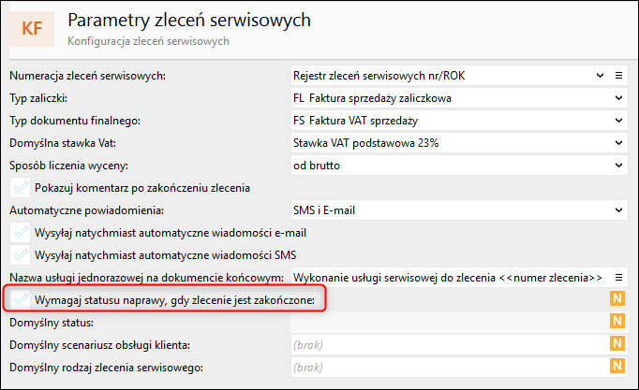Enable Wymagaj statusu naprawy checkbox
Image resolution: width=639 pixels, height=390 pixels.
coord(20,299)
